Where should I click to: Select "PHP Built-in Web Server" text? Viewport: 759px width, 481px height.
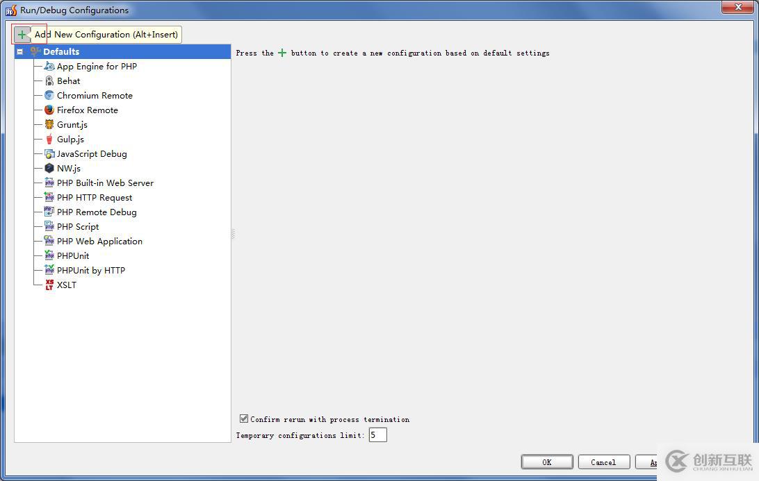(x=105, y=183)
